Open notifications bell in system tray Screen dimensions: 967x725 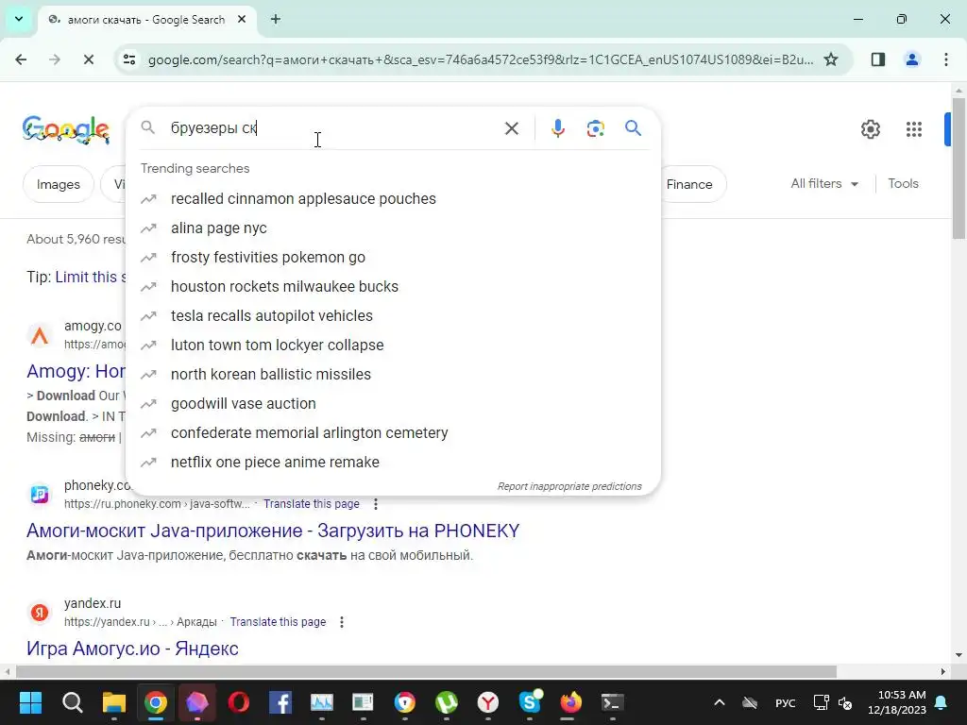(x=942, y=702)
